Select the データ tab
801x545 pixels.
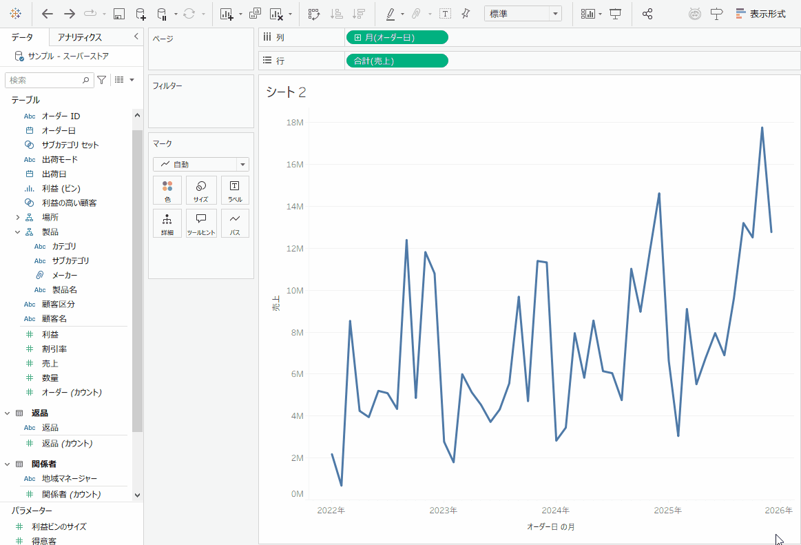pos(22,37)
